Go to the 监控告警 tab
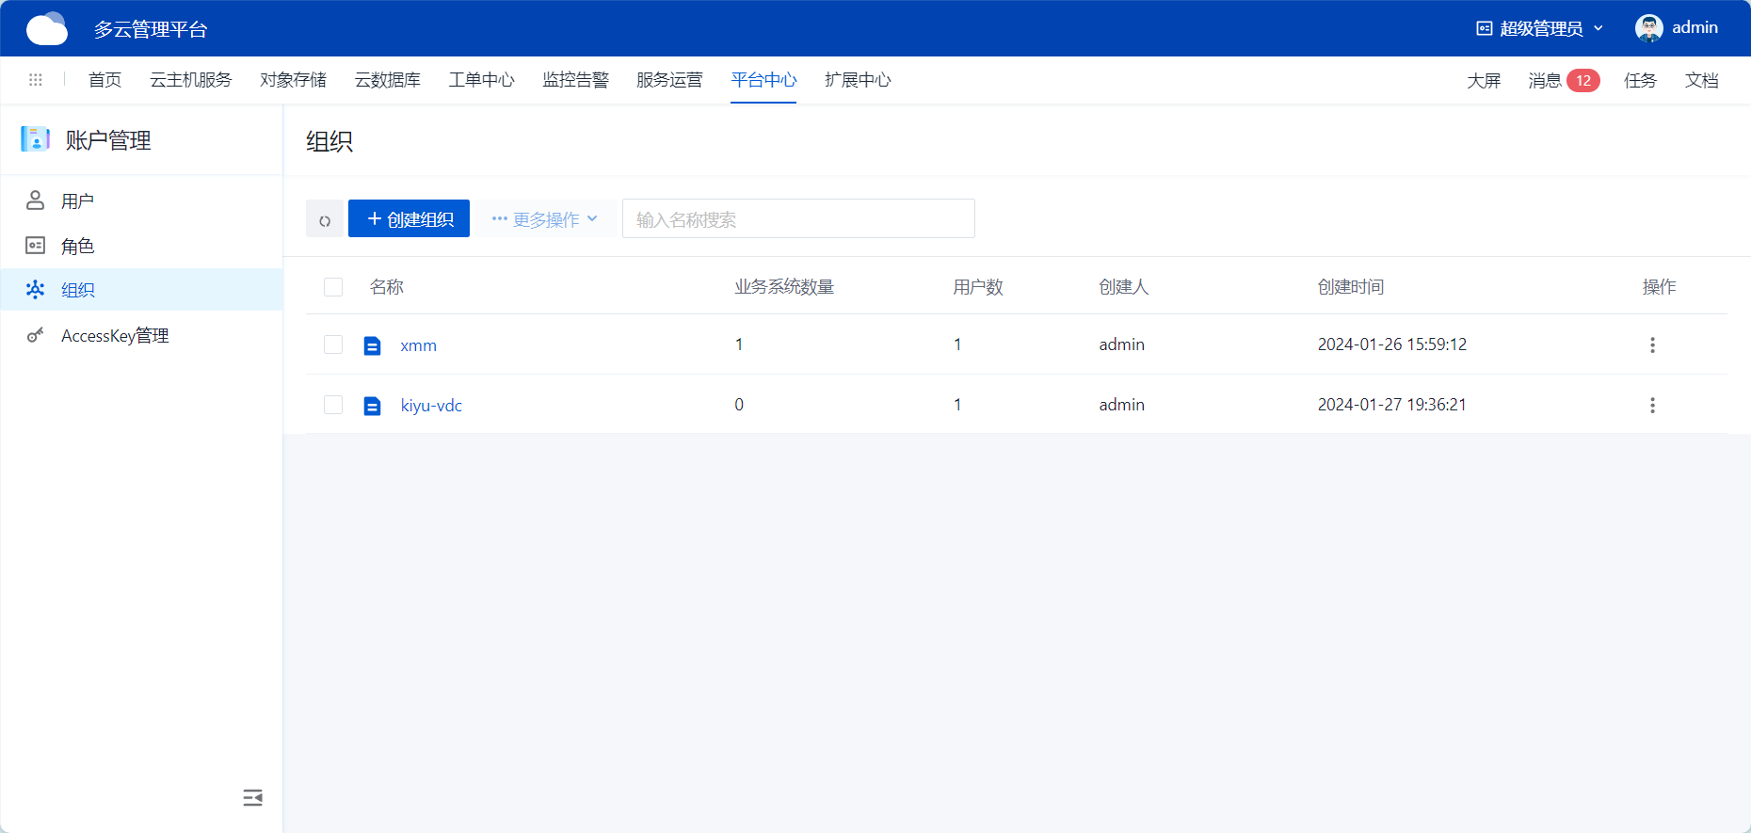This screenshot has height=833, width=1751. (575, 80)
